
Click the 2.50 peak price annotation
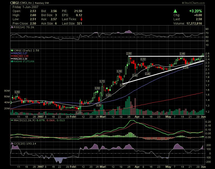[129, 53]
